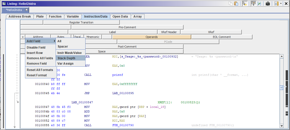Click the Register Transition field header
This screenshot has width=290, height=130.
[x=81, y=22]
